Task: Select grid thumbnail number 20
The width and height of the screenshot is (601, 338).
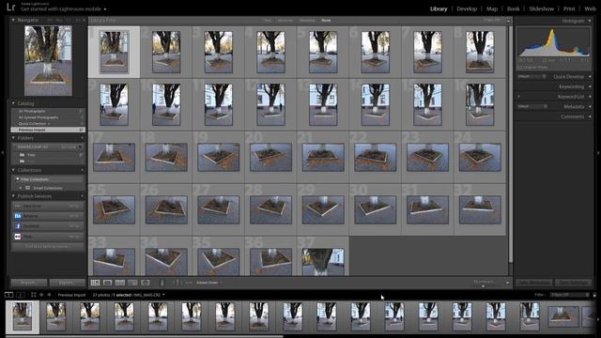Action: (270, 157)
